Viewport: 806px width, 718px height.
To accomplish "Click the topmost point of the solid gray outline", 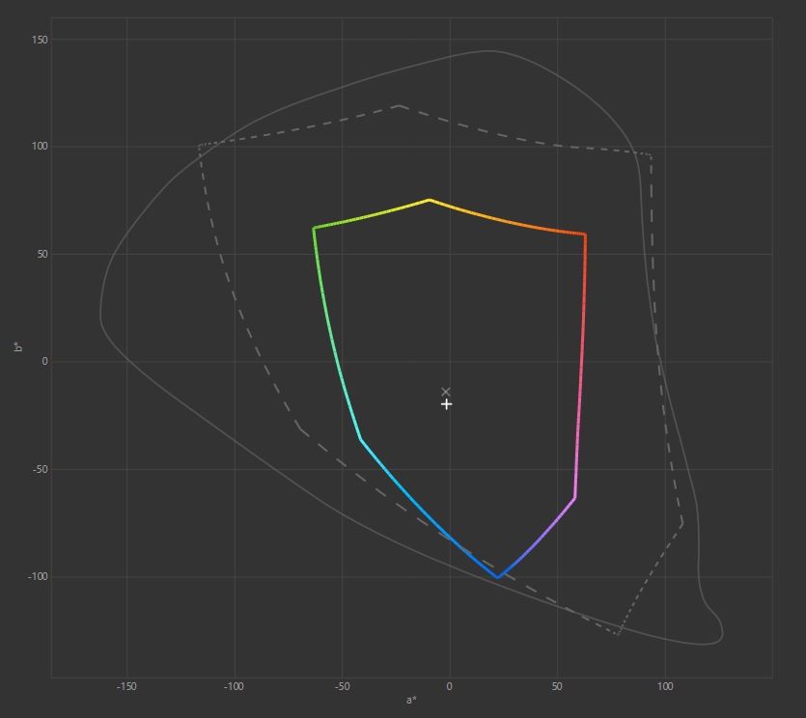I will pyautogui.click(x=488, y=51).
